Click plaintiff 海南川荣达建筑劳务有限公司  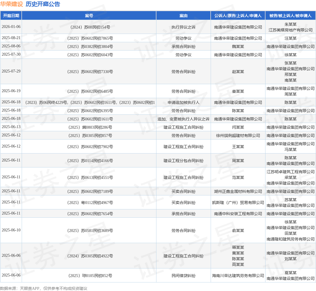(238, 276)
